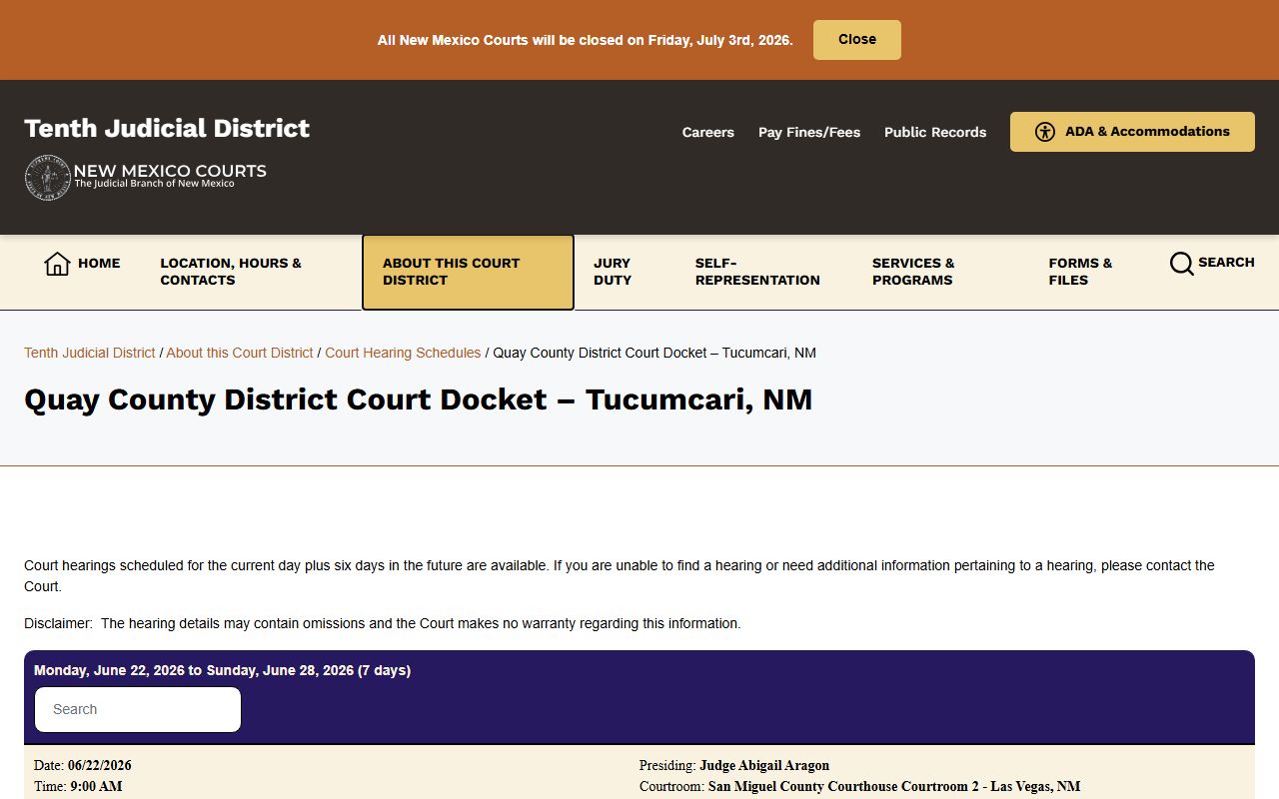Click the Disclaimer paragraph text
Viewport: 1279px width, 799px height.
(383, 623)
